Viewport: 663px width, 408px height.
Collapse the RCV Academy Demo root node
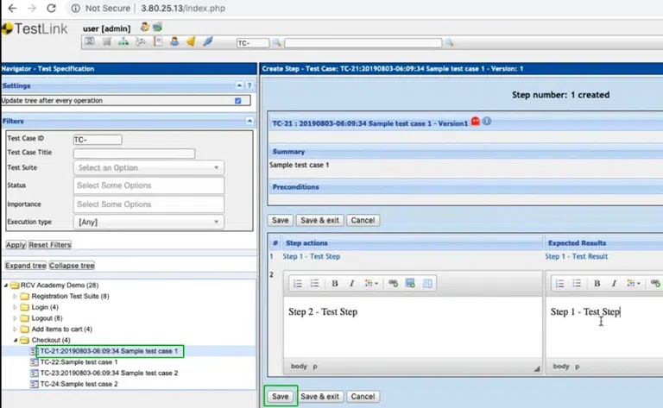6,286
